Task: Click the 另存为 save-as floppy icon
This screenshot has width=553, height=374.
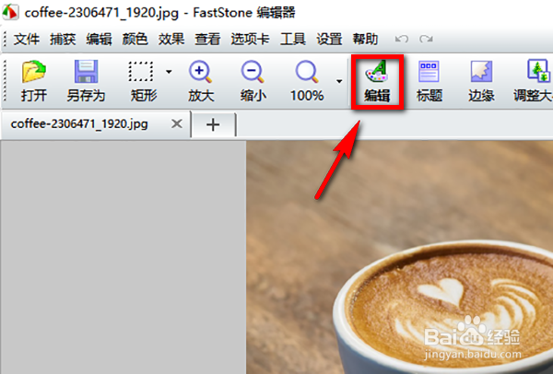Action: pos(86,81)
